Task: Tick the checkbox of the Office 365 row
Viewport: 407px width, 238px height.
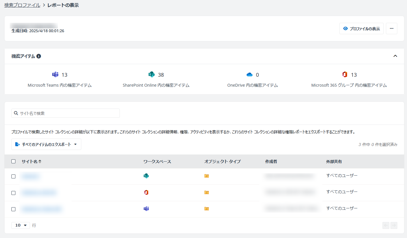Action: pos(13,193)
